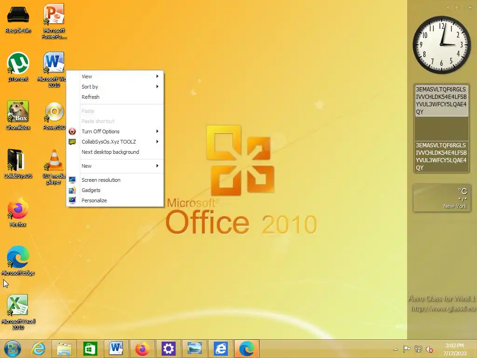Select the PowerISO desktop shortcut
This screenshot has width=477, height=358.
pyautogui.click(x=54, y=116)
